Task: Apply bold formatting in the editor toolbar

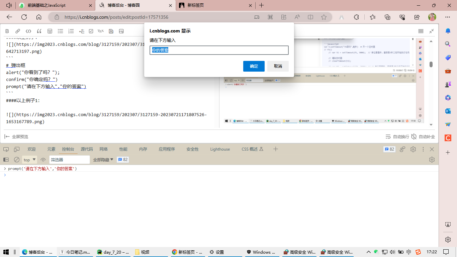Action: 7,31
